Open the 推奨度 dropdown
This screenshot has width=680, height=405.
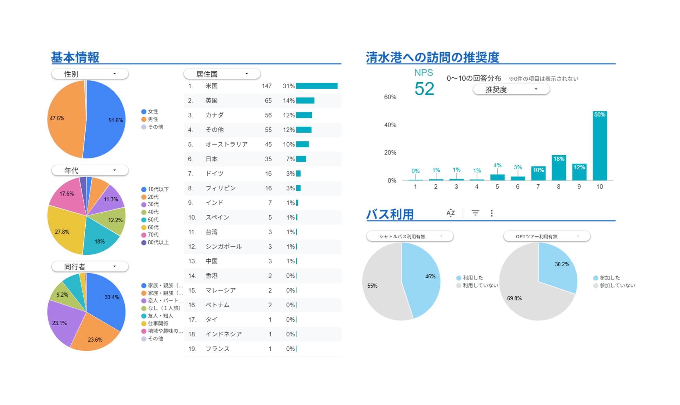(x=511, y=89)
